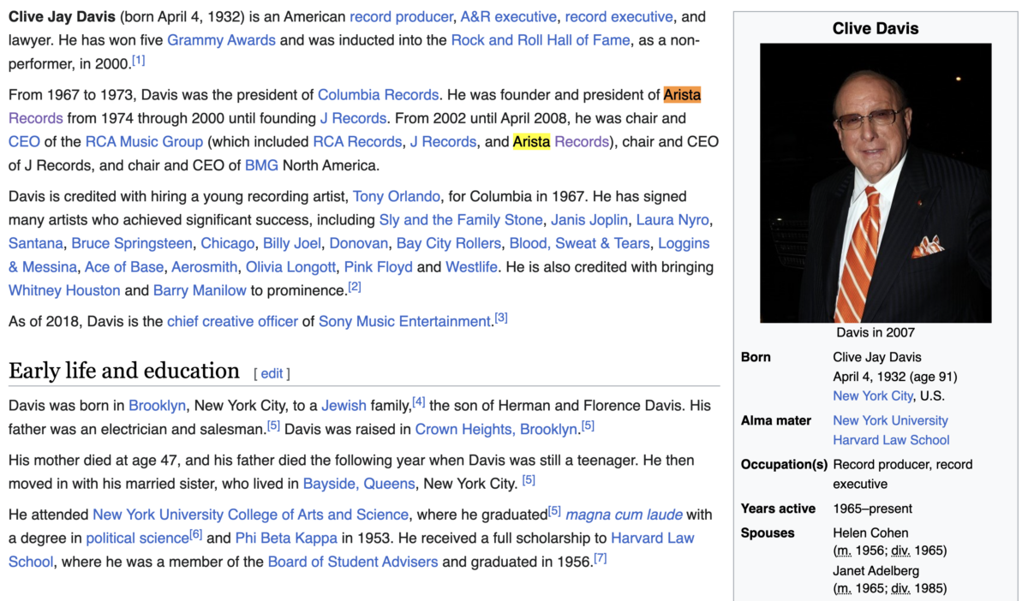Follow the Aerosmith link
This screenshot has height=601, width=1028.
tap(205, 267)
